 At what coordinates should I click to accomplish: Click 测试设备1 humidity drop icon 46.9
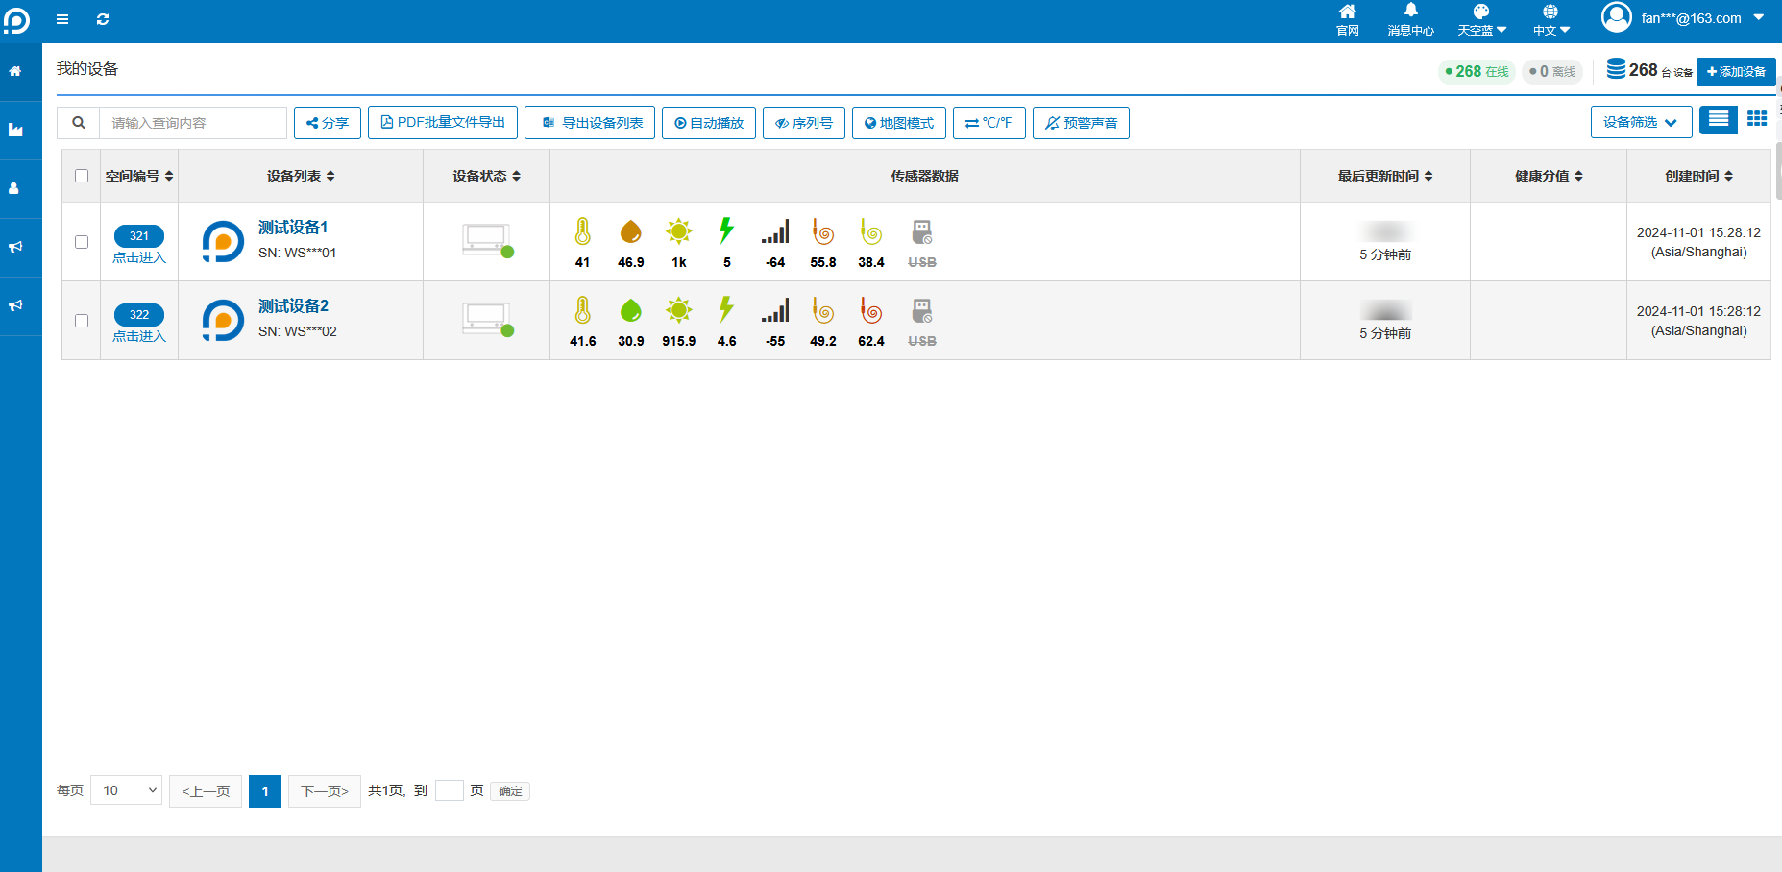(630, 231)
